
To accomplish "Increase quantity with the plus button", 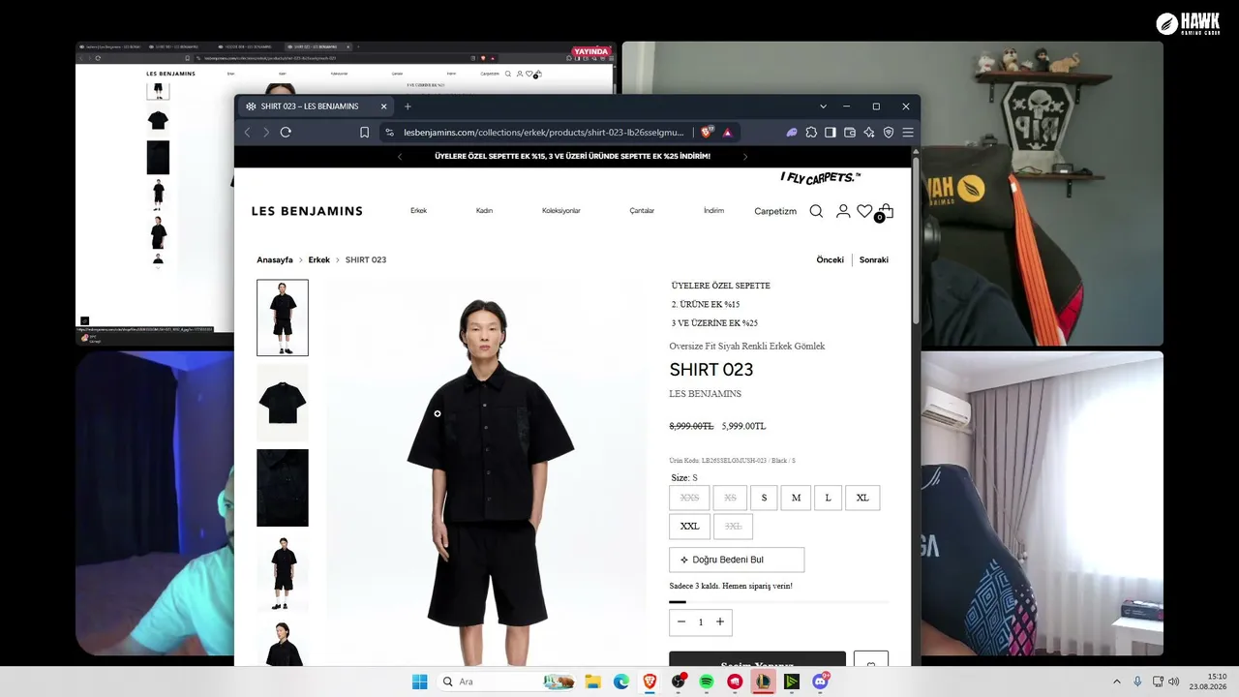I will click(x=720, y=621).
